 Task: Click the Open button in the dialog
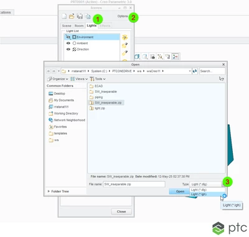(x=180, y=192)
